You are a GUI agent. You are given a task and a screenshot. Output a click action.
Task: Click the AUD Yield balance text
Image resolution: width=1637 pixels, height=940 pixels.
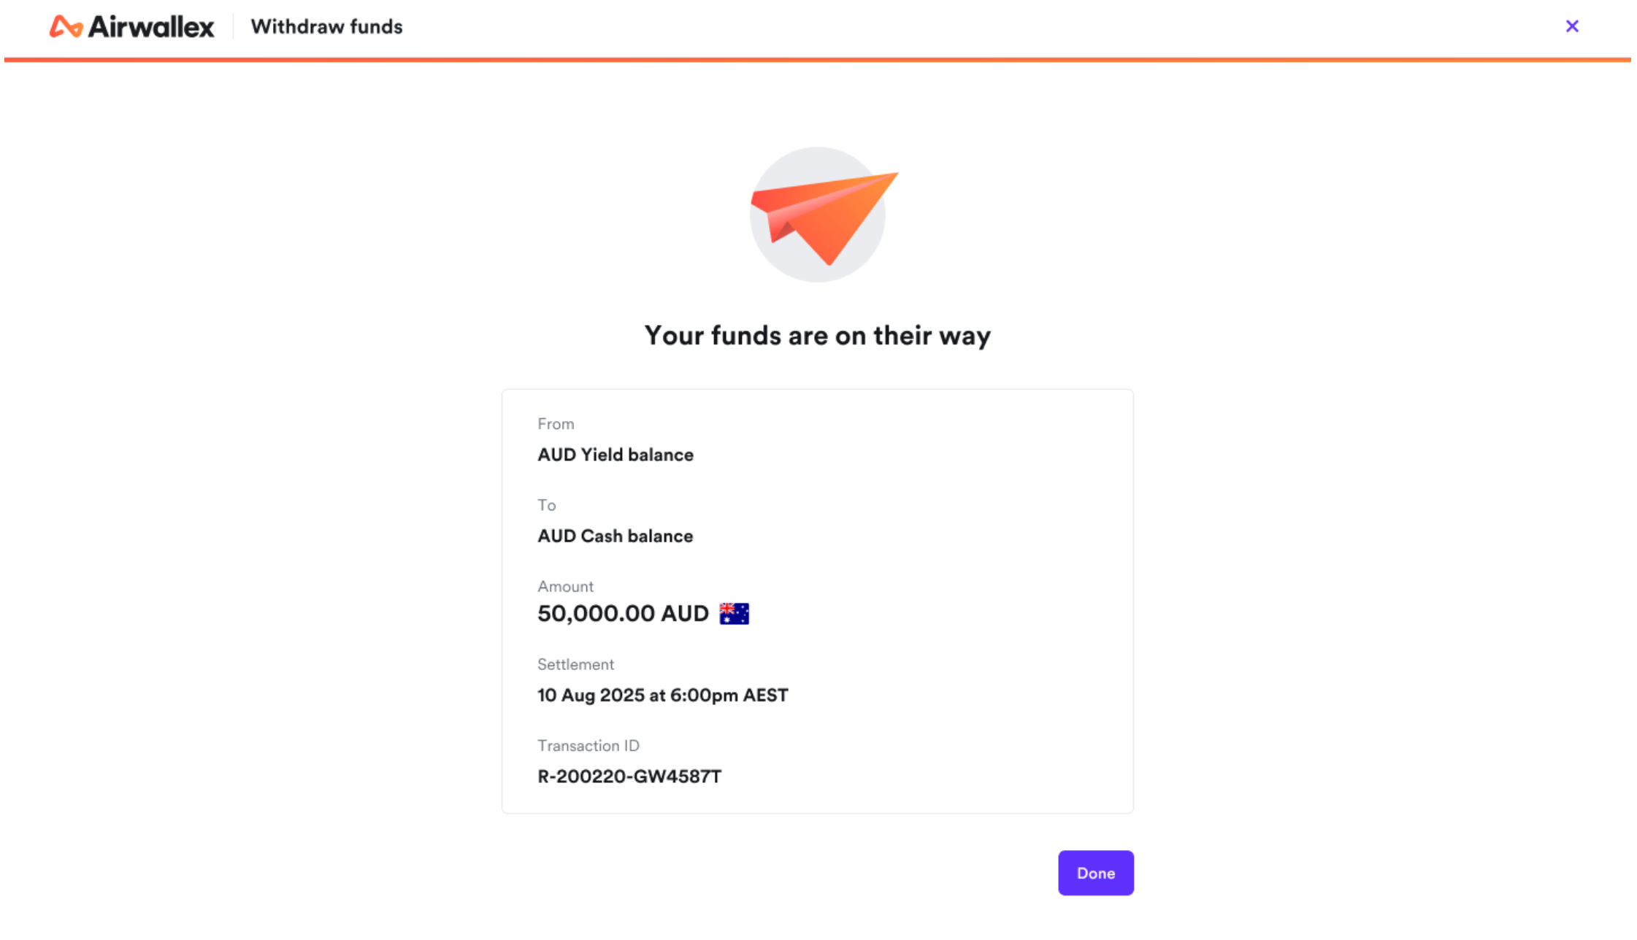point(616,455)
